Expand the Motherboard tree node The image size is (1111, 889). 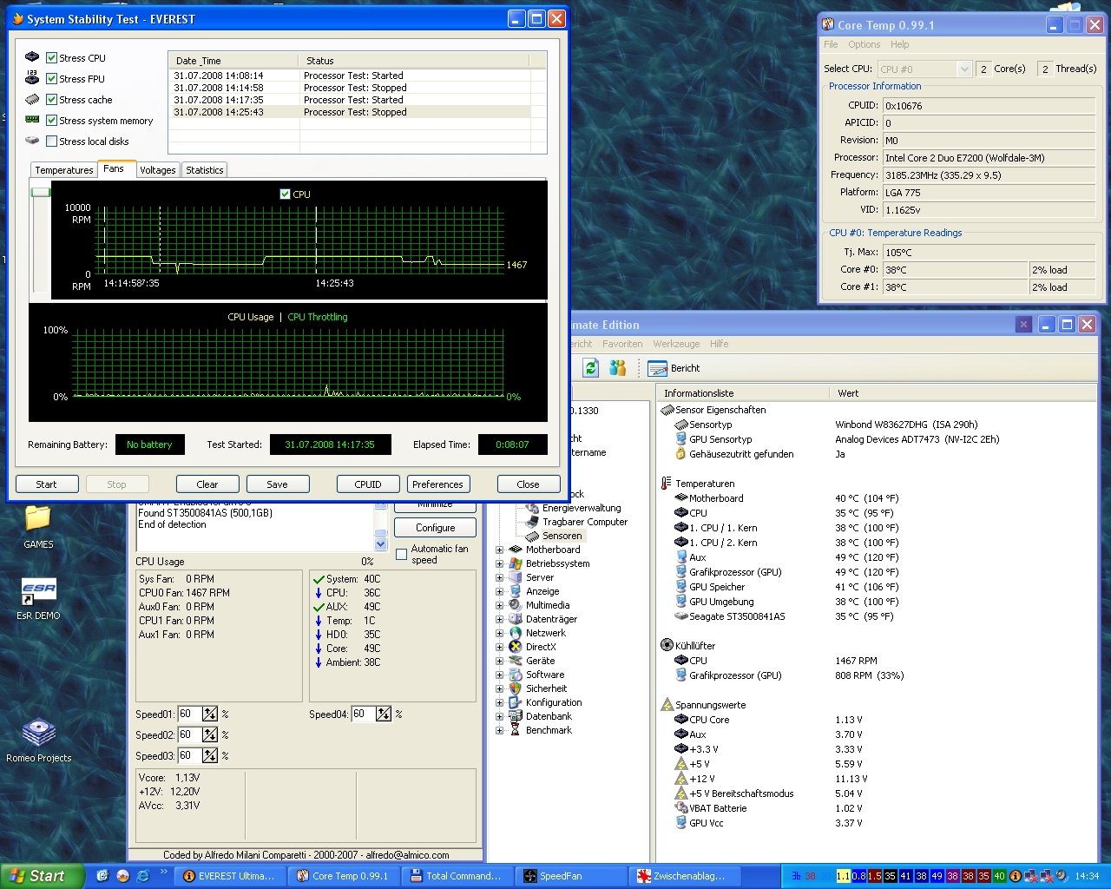[500, 550]
